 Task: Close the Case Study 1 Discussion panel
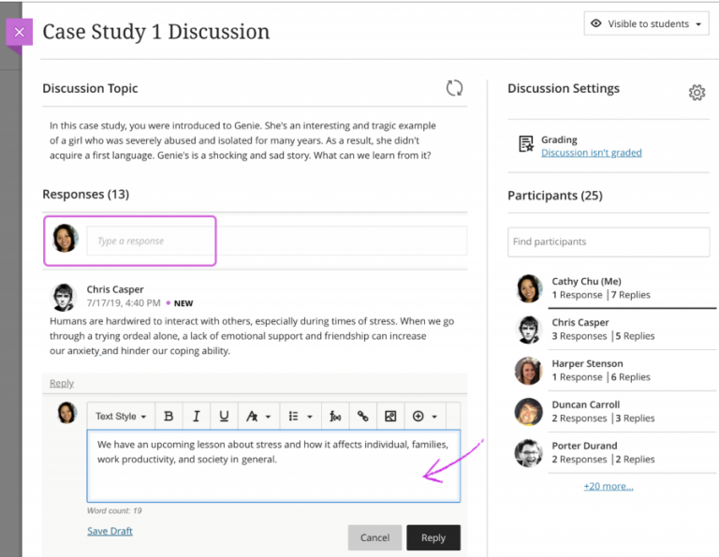point(20,32)
